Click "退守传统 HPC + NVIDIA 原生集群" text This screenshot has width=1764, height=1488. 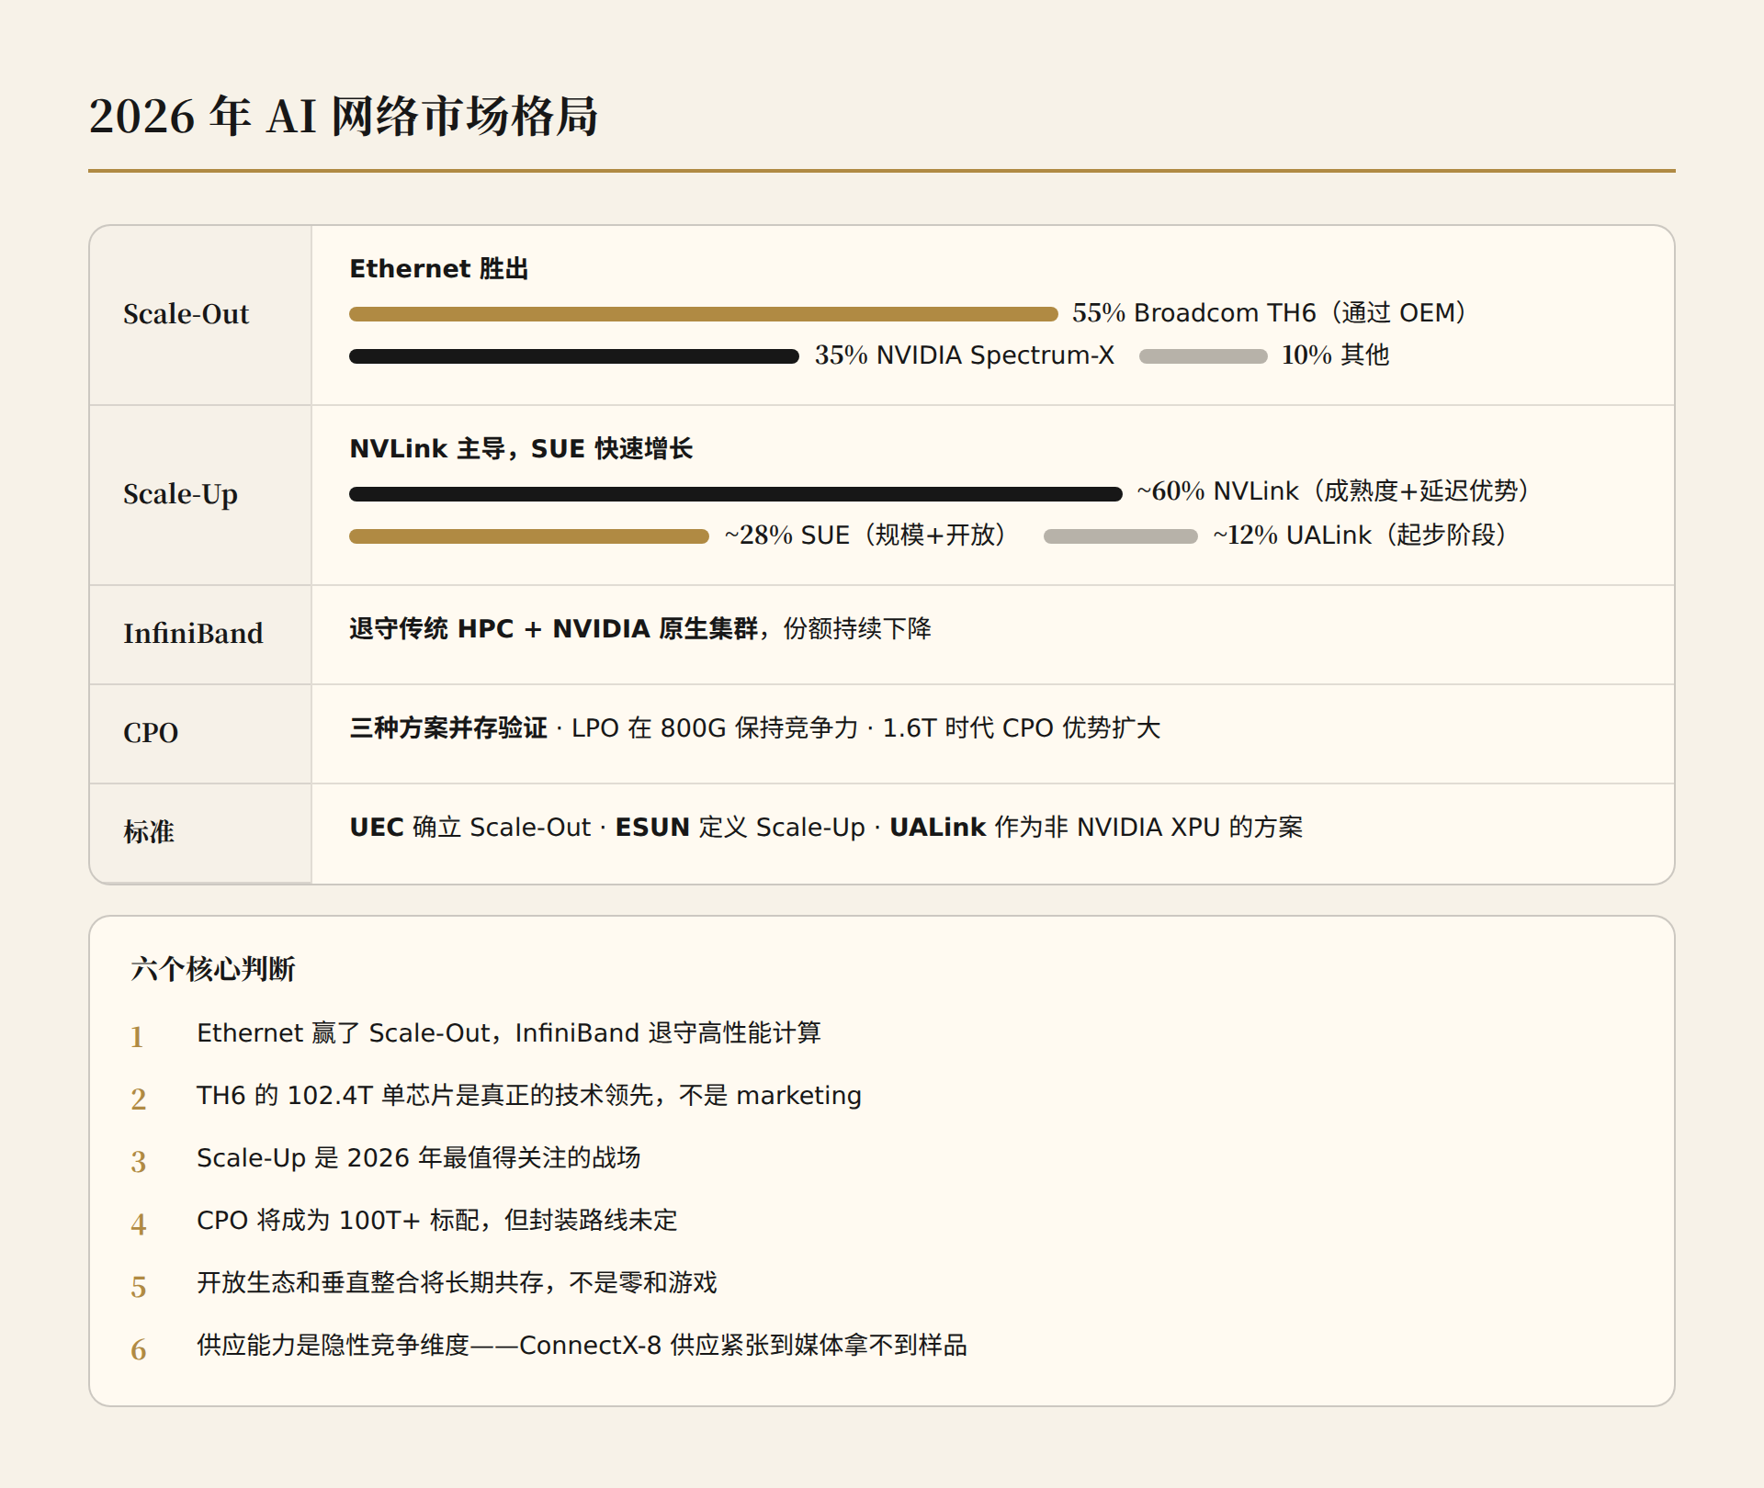point(554,629)
